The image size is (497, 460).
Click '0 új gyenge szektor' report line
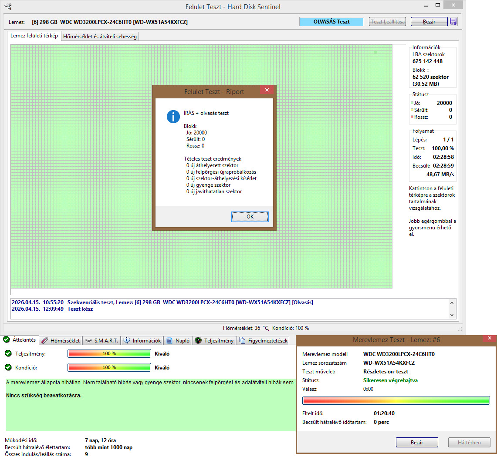coord(208,185)
